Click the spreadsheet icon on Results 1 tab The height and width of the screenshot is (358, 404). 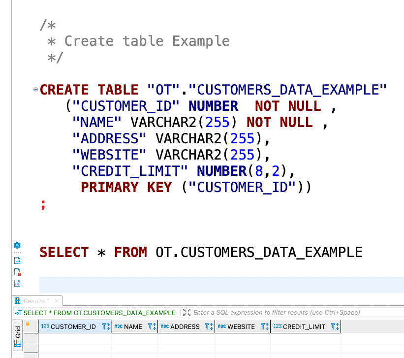pos(18,300)
